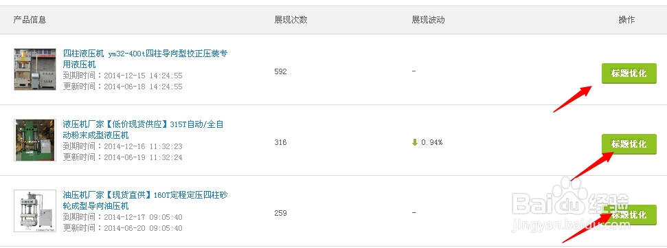Image resolution: width=667 pixels, height=248 pixels.
Task: Open the 油压机厂家【现货直供】160T product link
Action: point(145,201)
